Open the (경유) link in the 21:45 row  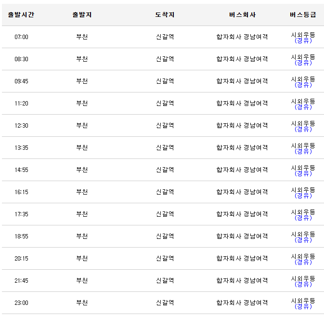303,284
